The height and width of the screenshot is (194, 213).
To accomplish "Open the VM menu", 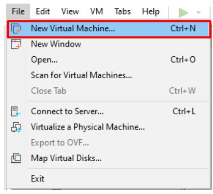I will pyautogui.click(x=97, y=12).
